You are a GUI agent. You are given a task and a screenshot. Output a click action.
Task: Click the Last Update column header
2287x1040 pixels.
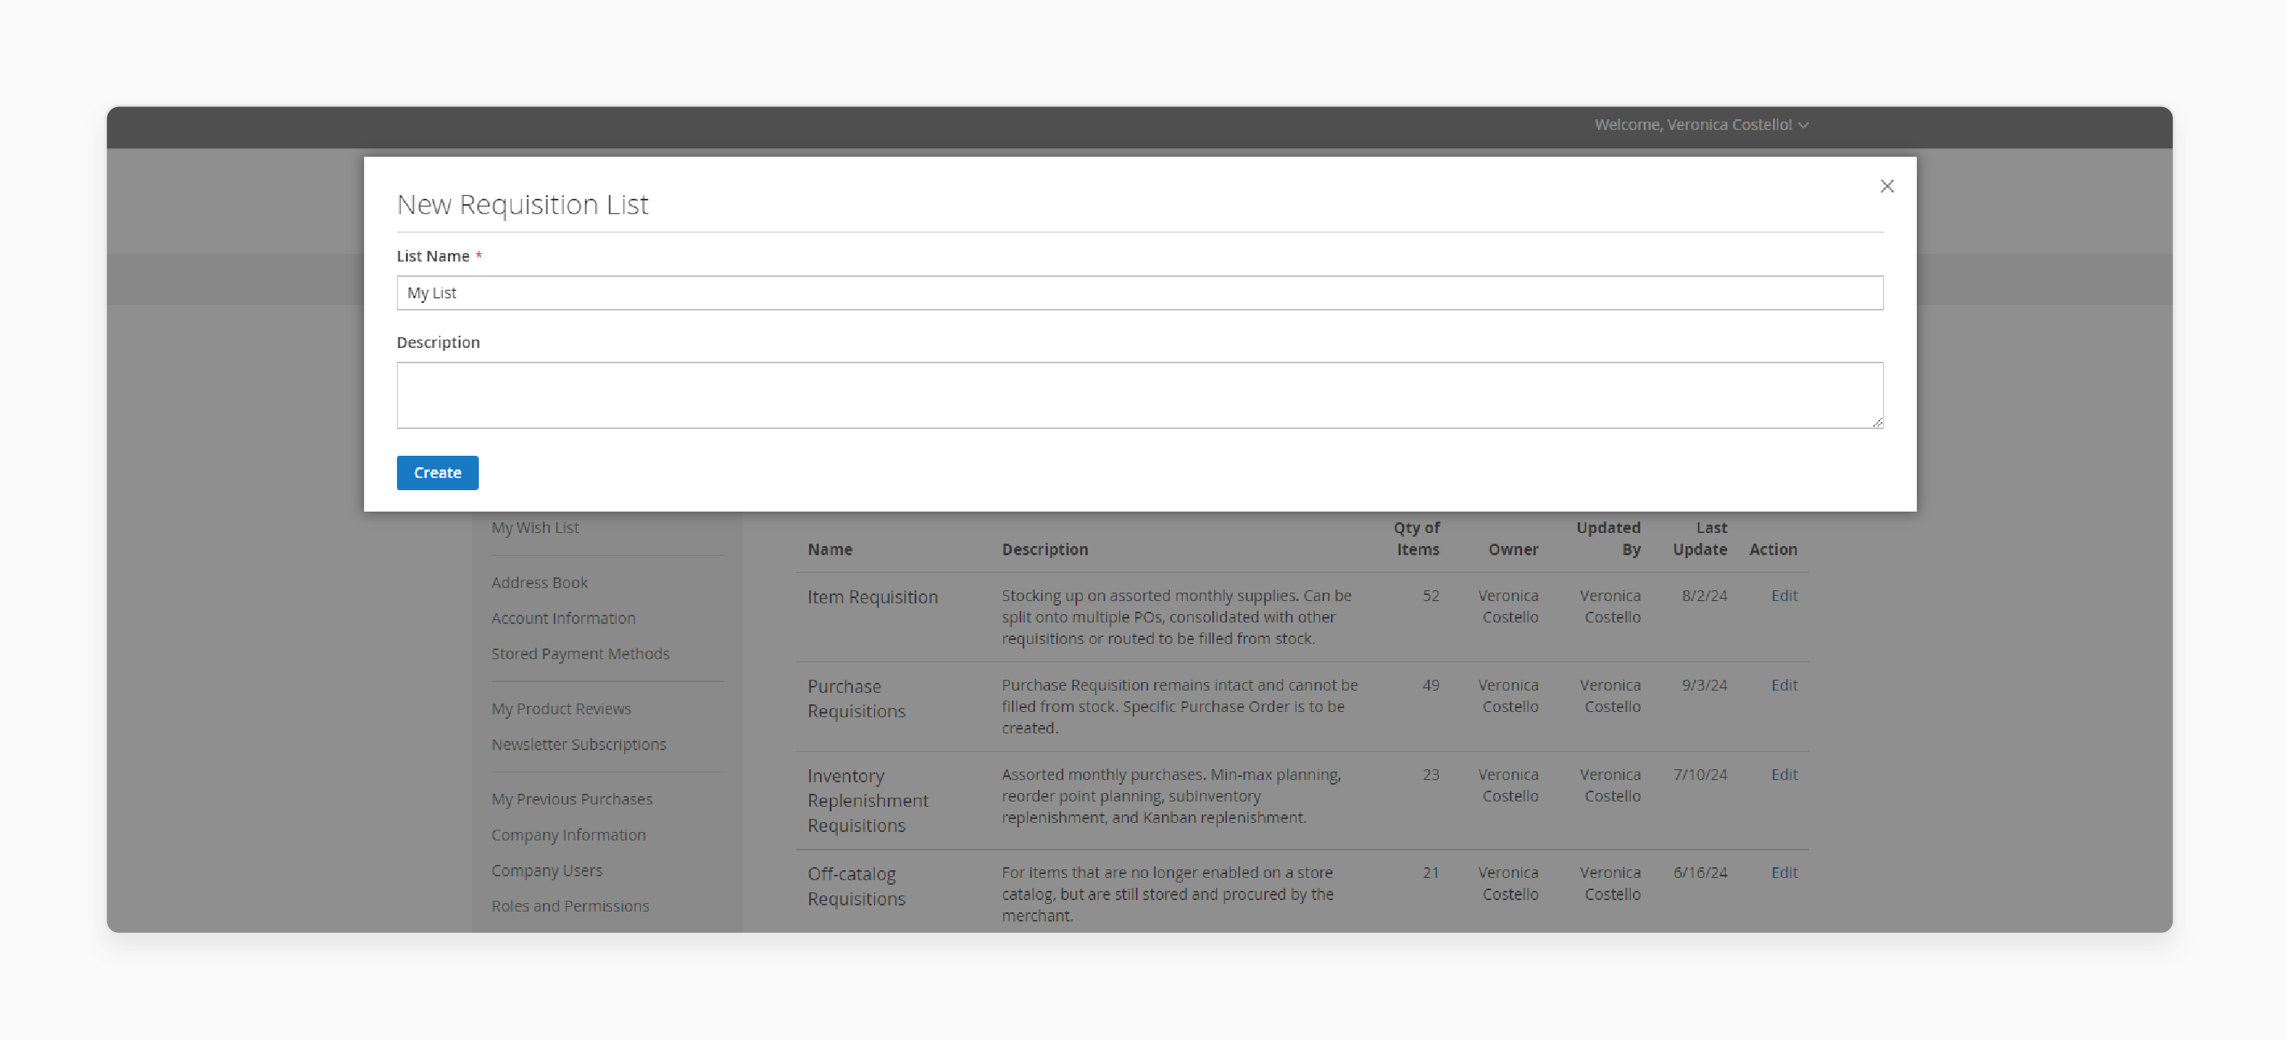coord(1700,538)
